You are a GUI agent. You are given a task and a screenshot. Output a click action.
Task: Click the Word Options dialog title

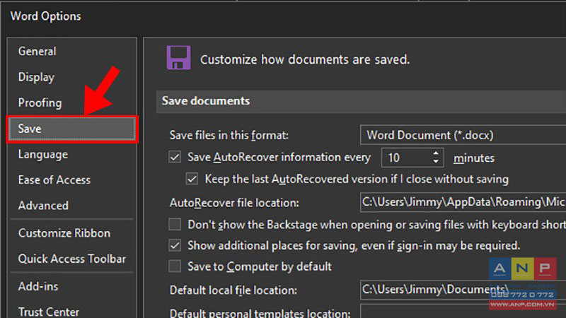(x=45, y=16)
